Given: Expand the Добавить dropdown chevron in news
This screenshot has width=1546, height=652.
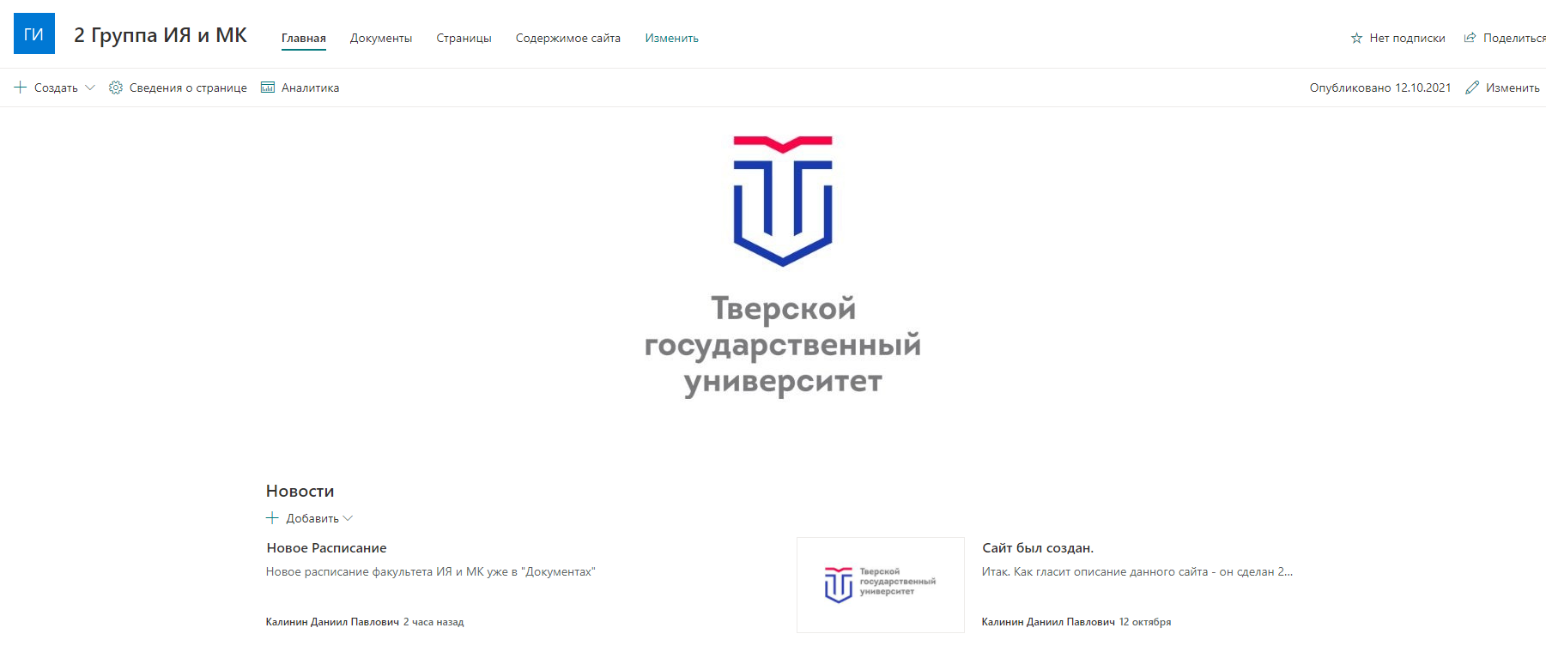Looking at the screenshot, I should pyautogui.click(x=348, y=518).
